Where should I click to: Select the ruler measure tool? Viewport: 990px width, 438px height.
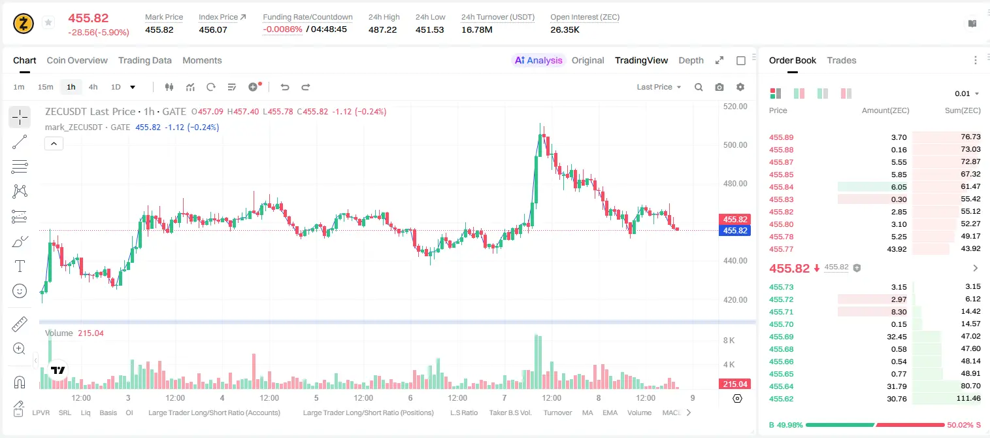click(x=20, y=324)
